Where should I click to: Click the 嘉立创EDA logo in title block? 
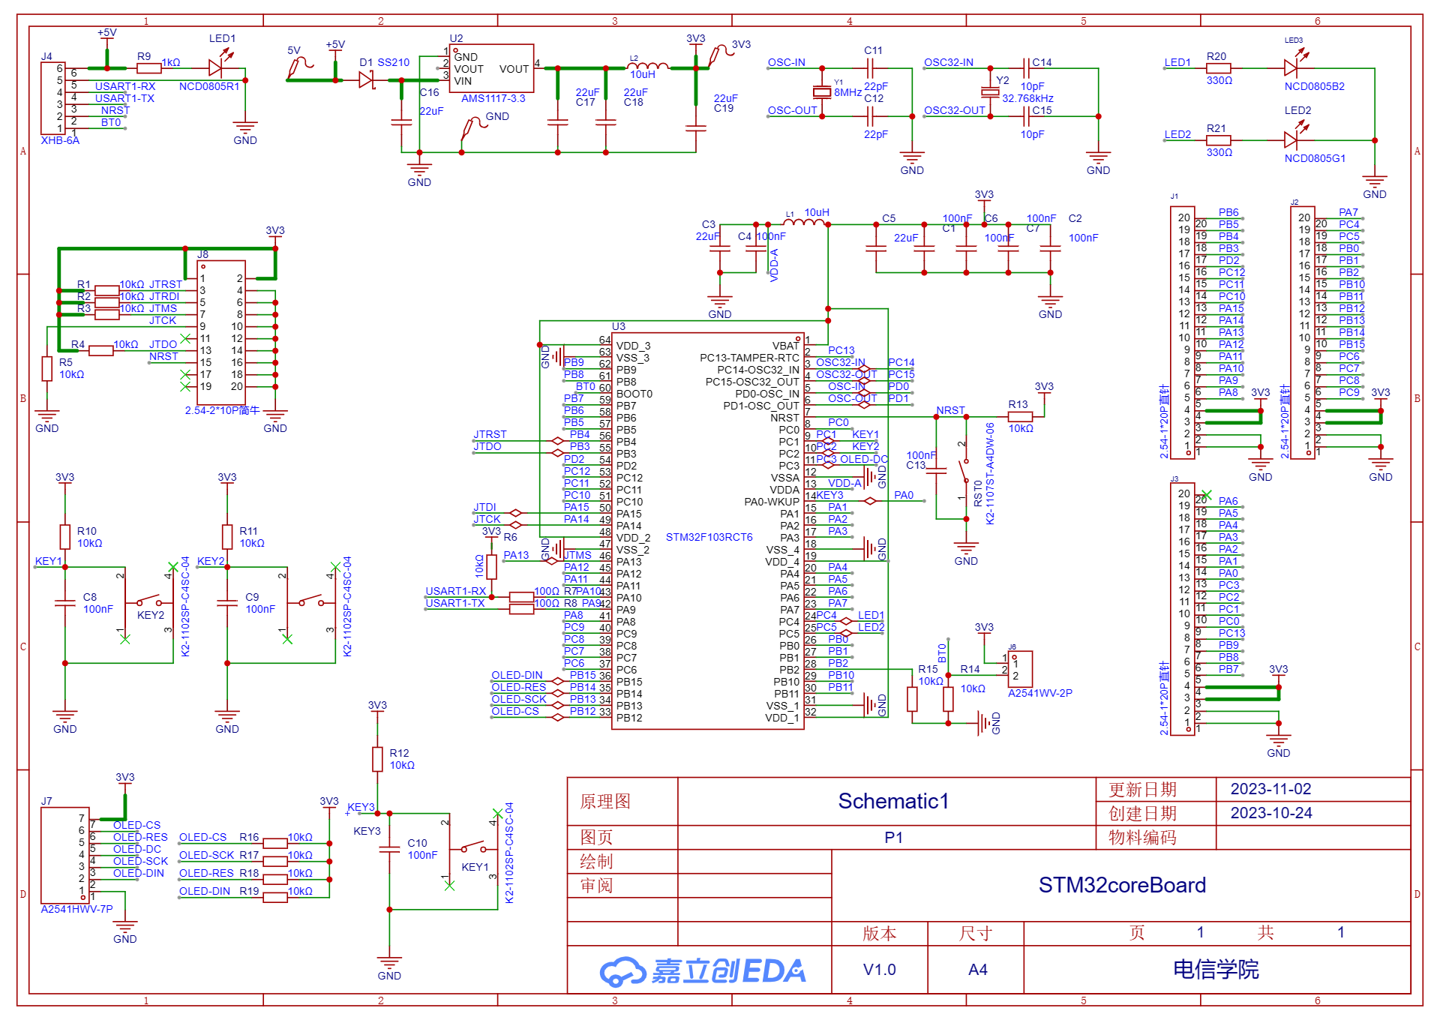(702, 970)
